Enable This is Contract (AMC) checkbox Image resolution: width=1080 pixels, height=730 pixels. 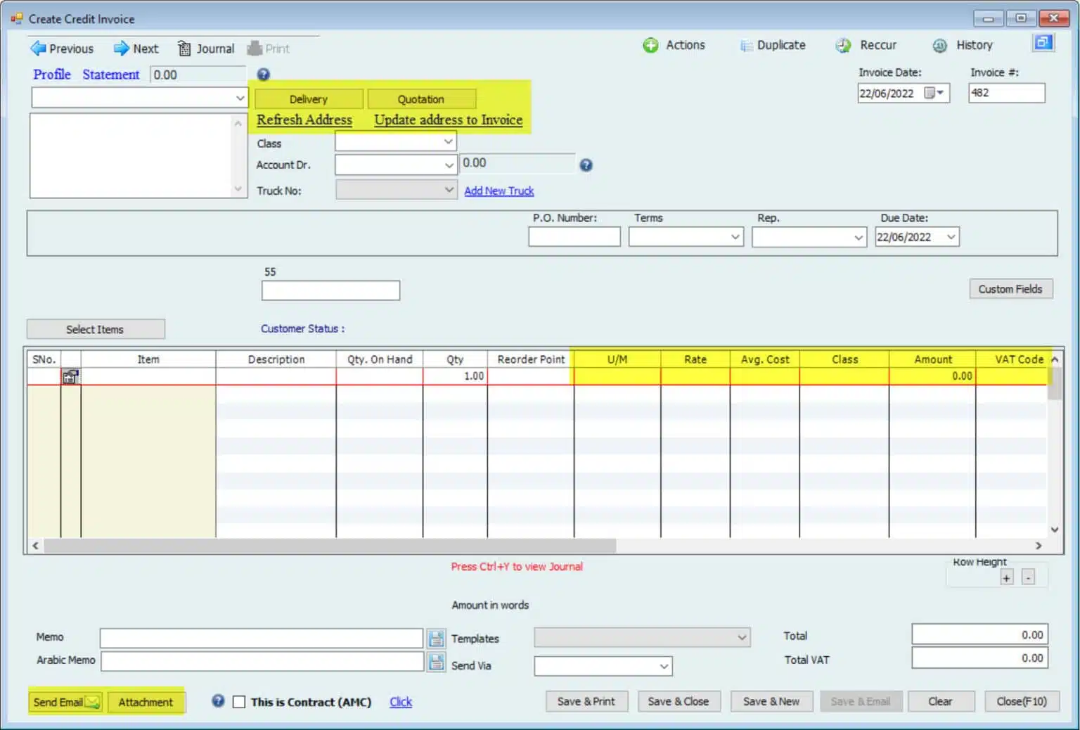(239, 702)
